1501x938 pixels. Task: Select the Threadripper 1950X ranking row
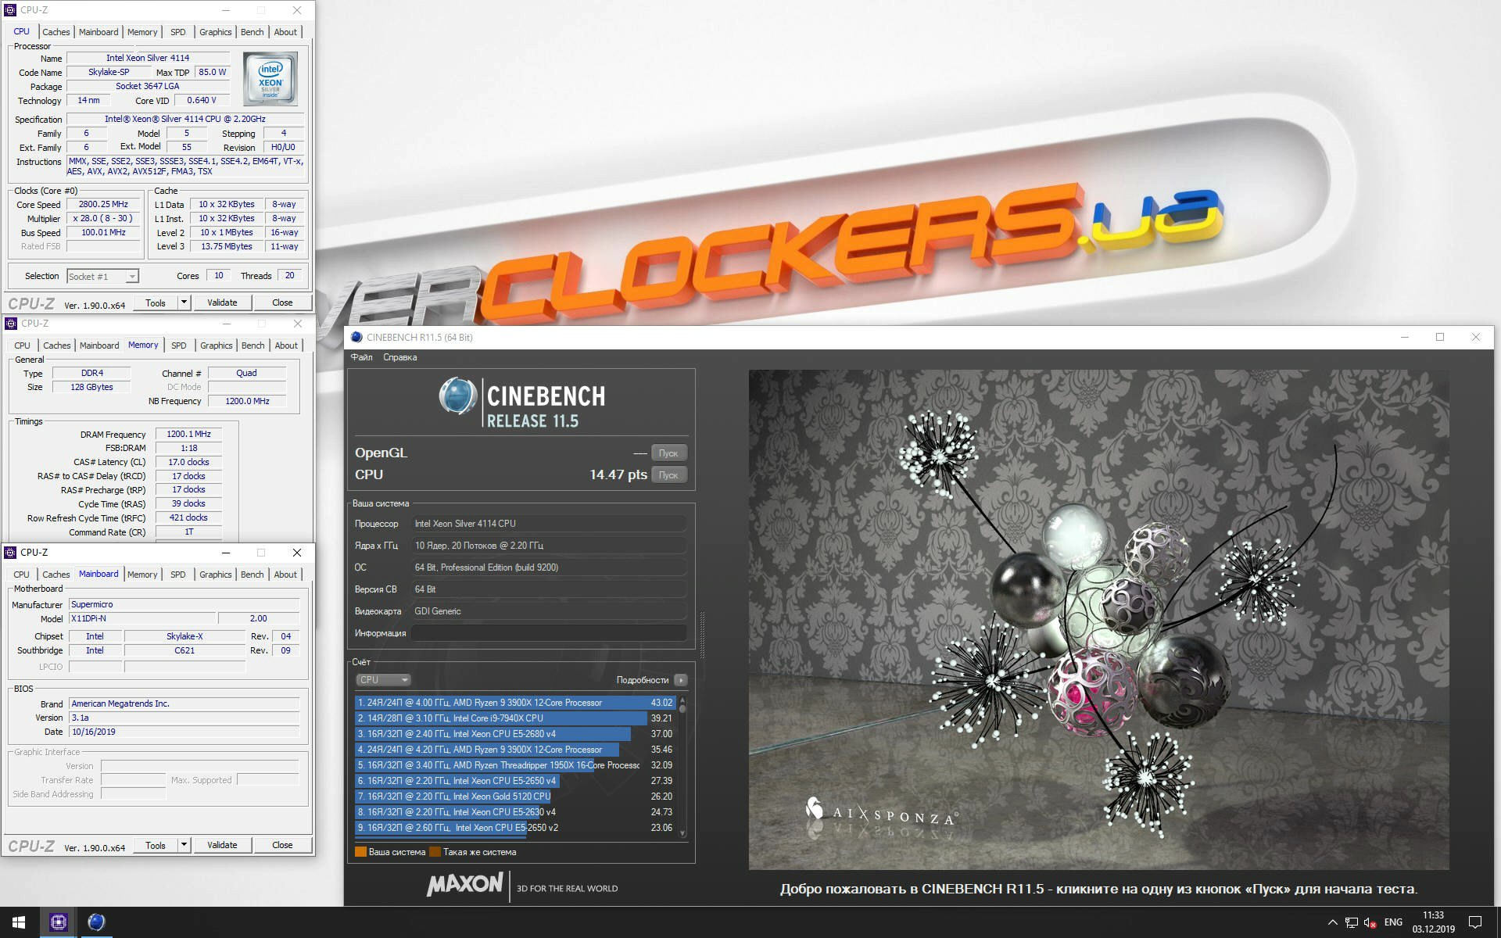514,765
